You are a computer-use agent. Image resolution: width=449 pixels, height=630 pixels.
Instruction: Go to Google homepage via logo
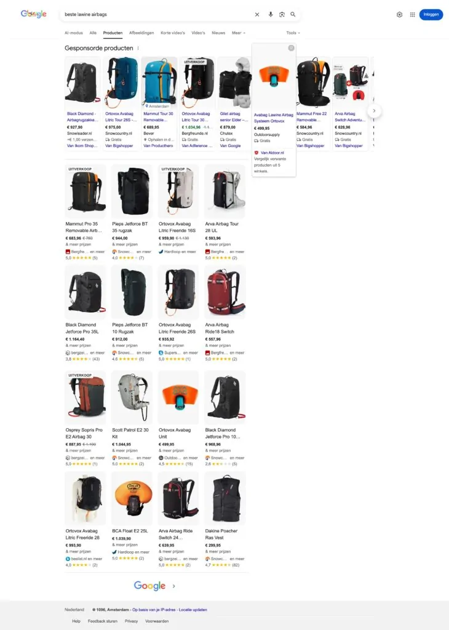(34, 14)
